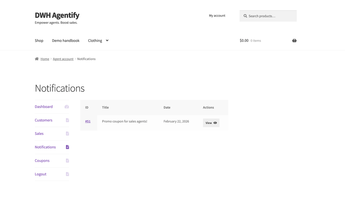Click the Logout sidebar page icon

tap(67, 174)
